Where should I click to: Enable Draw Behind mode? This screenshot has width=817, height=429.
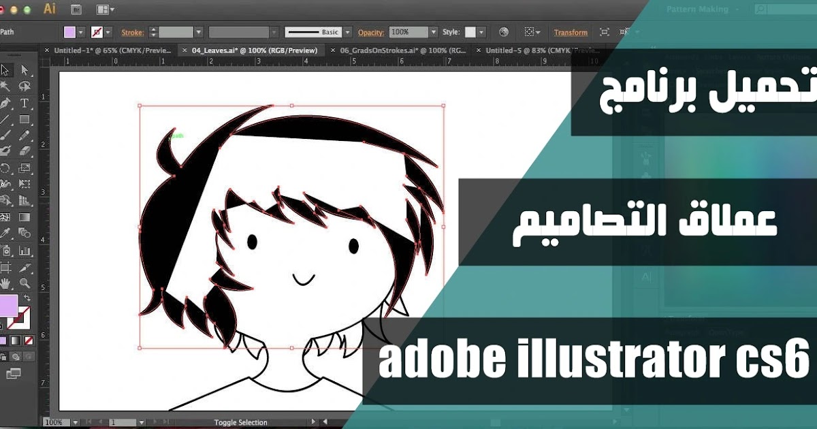(x=16, y=356)
